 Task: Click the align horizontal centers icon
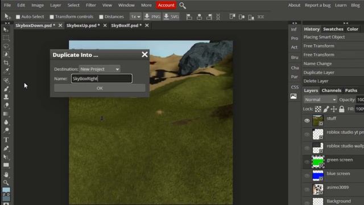(199, 17)
